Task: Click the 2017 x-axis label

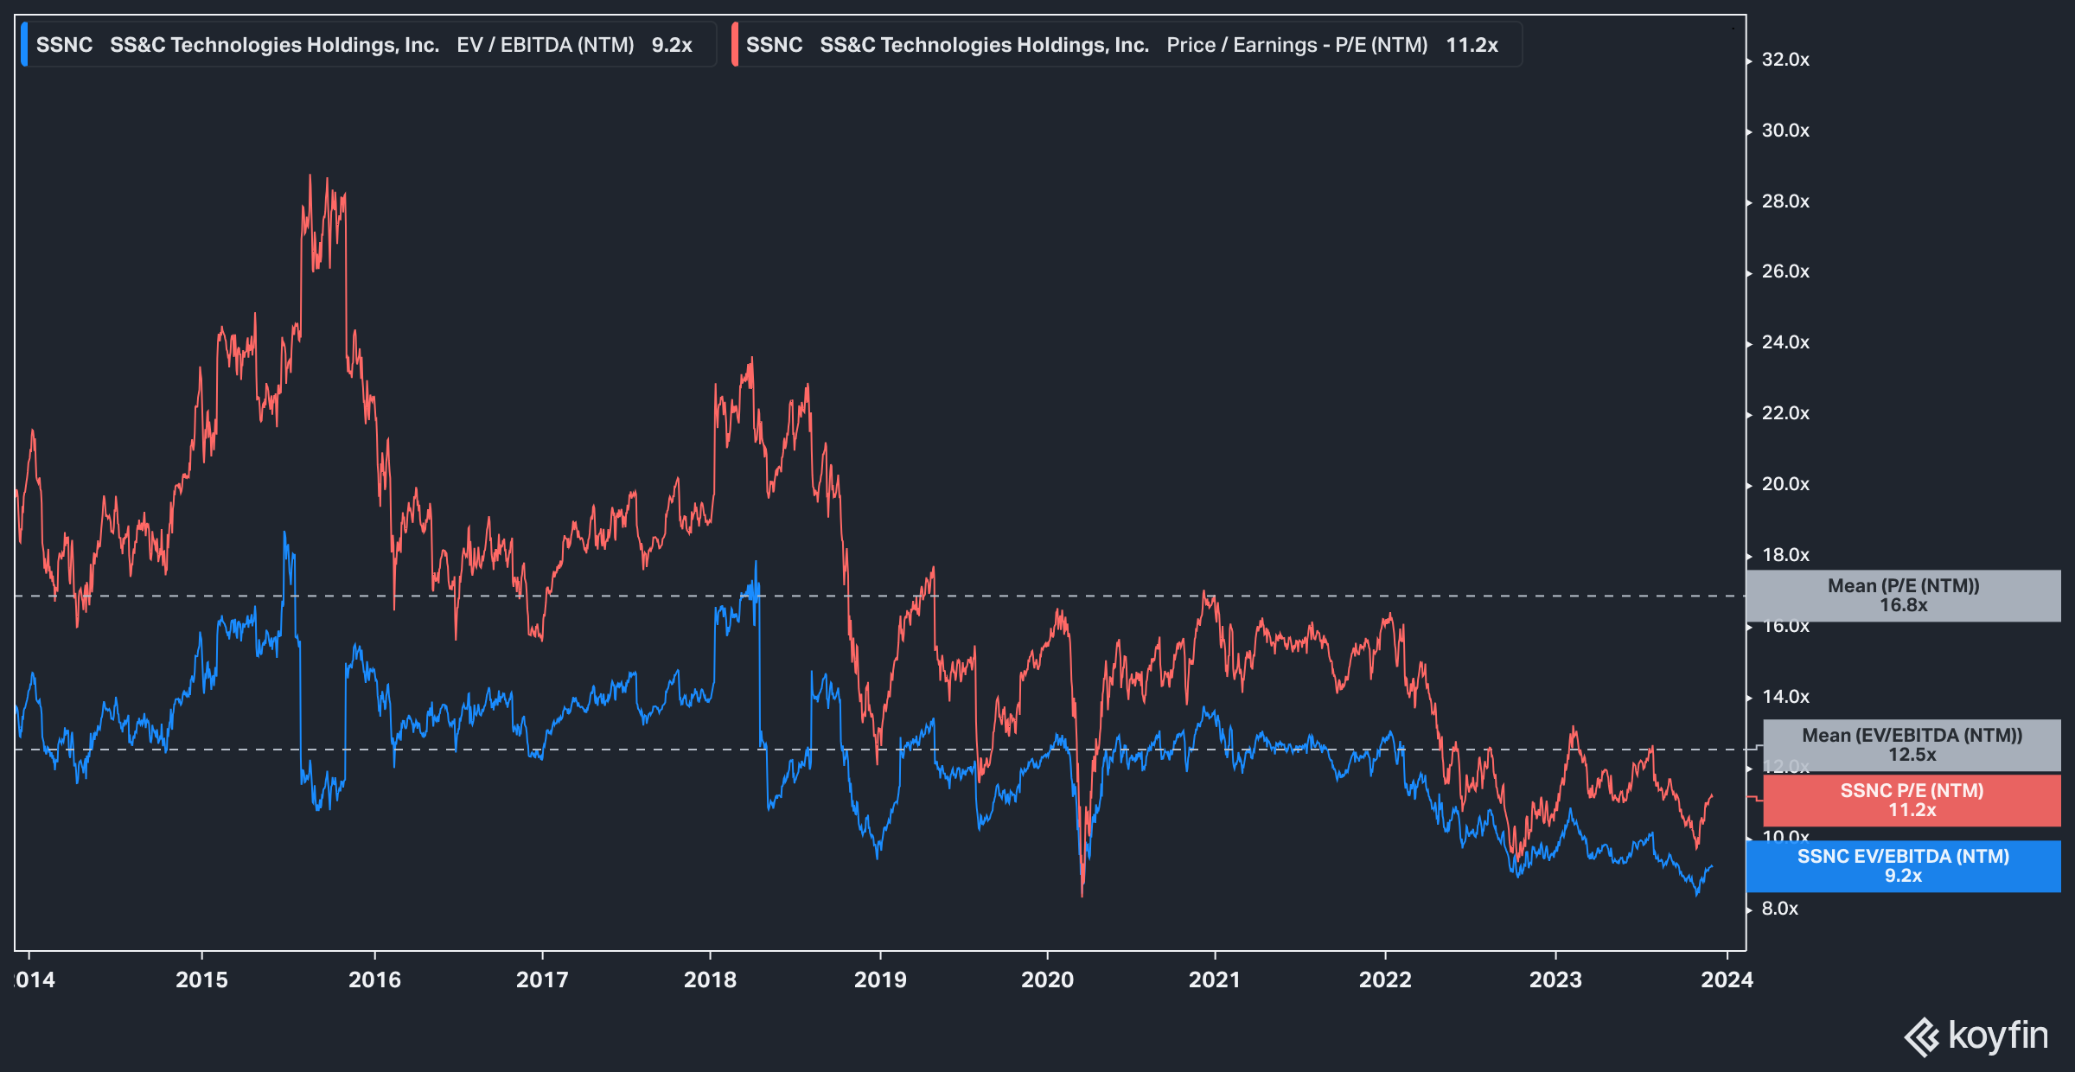Action: (542, 980)
